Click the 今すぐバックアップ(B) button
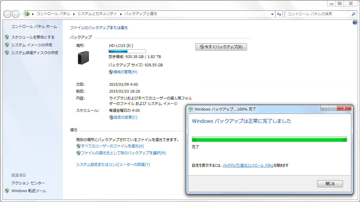Viewport: 360px width, 202px height. [221, 47]
